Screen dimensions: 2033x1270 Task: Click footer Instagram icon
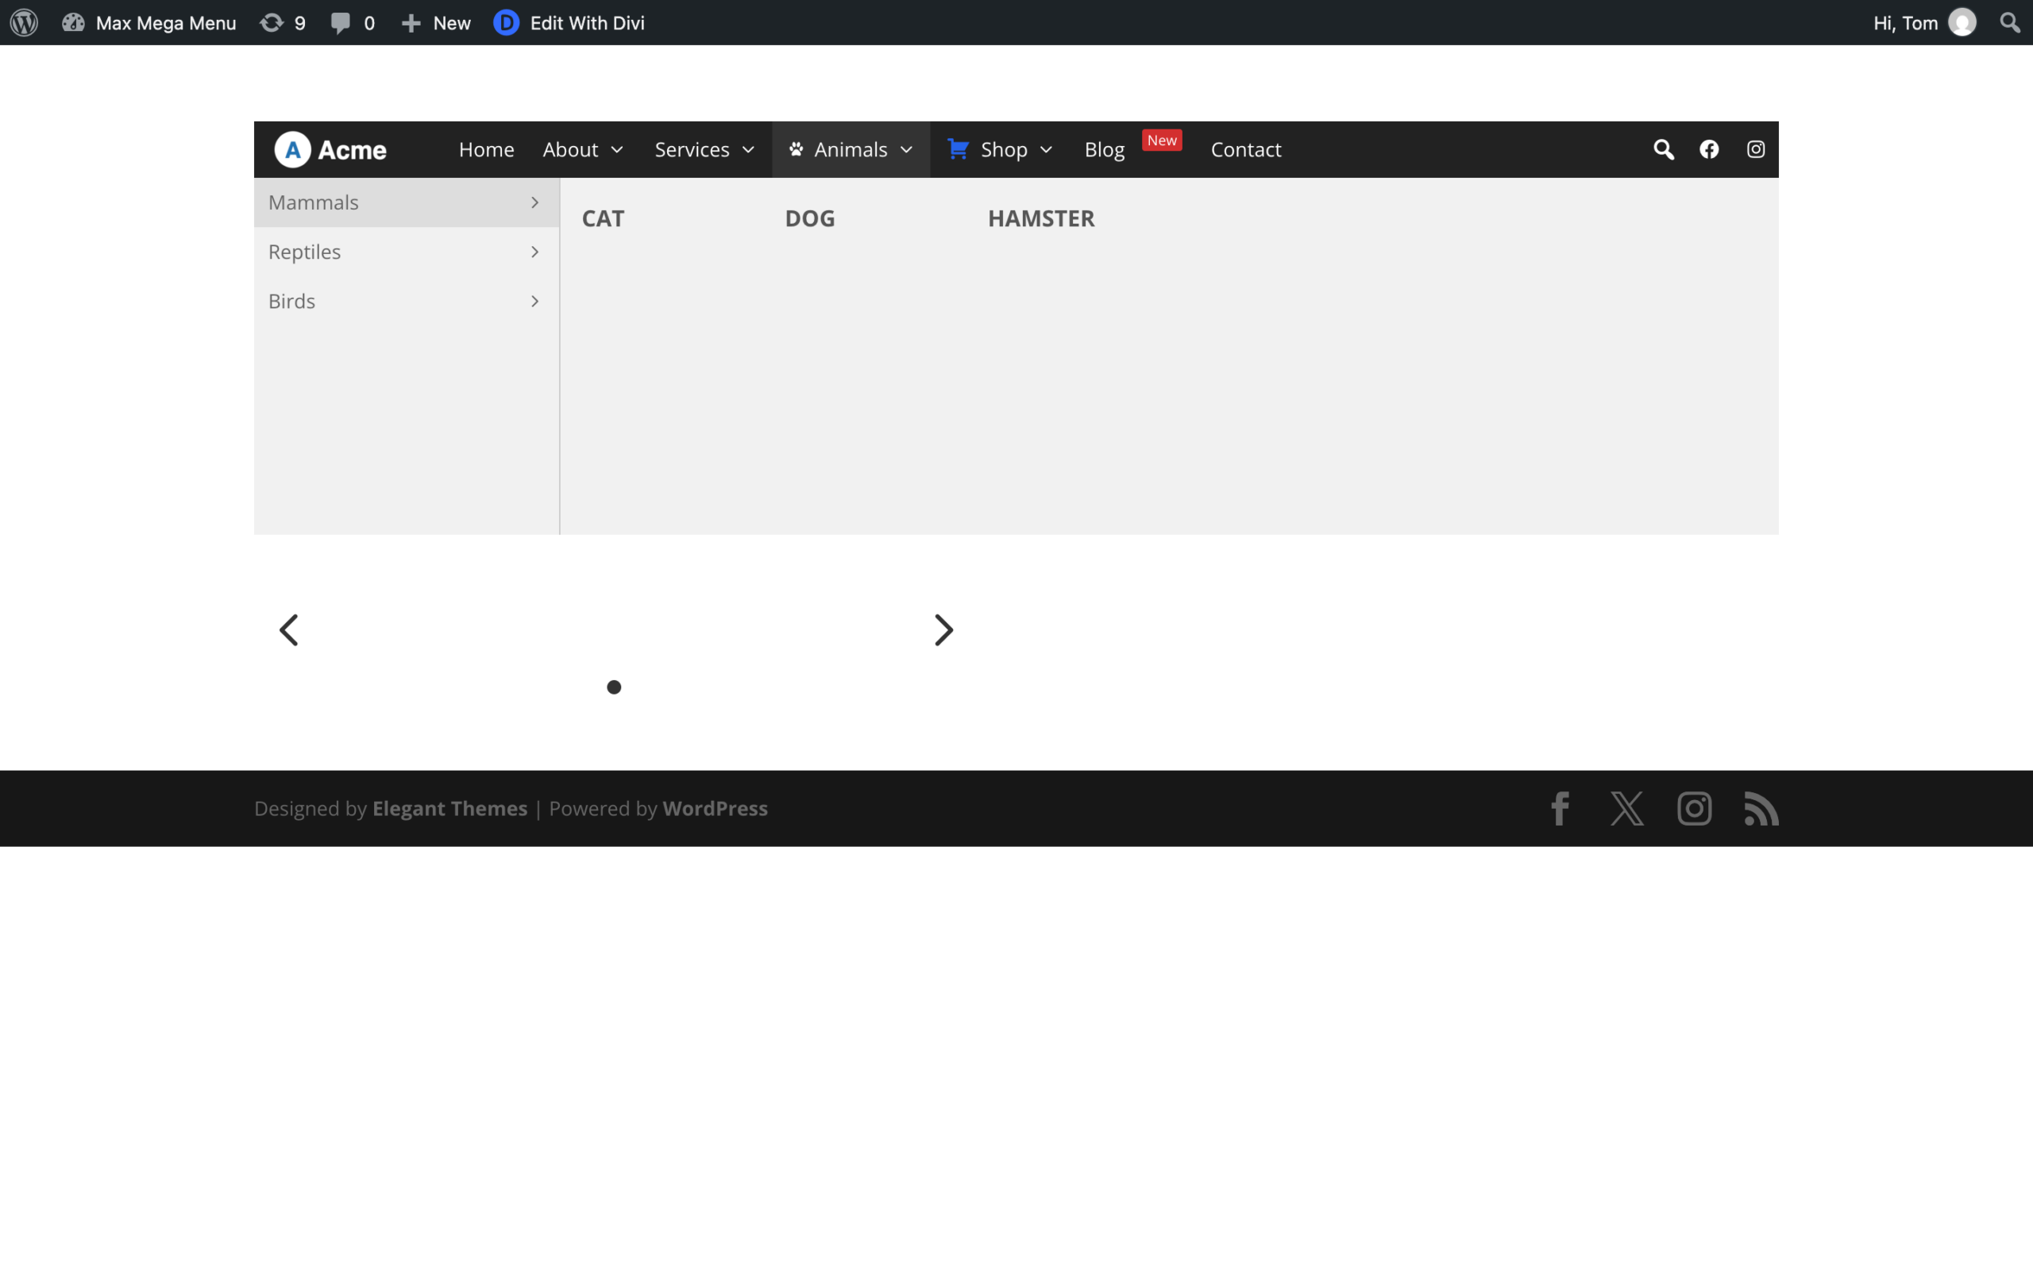click(1695, 809)
